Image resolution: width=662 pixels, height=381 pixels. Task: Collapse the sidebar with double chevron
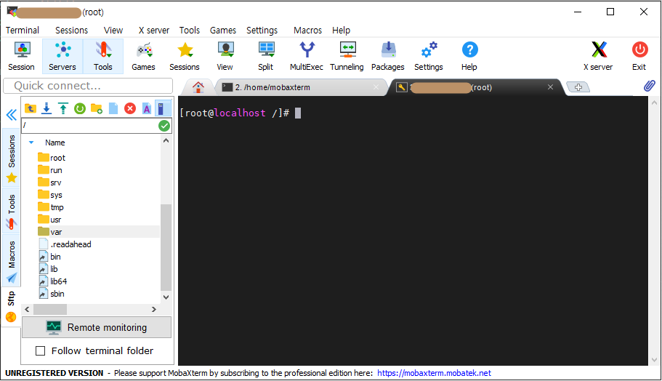tap(12, 114)
